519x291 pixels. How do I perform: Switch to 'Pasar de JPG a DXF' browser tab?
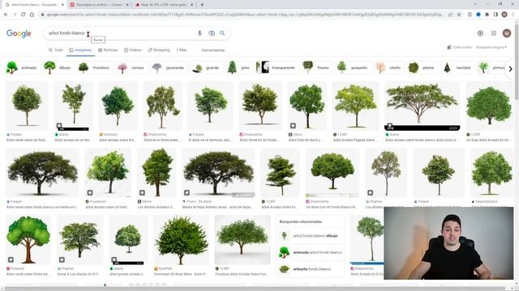tap(163, 5)
